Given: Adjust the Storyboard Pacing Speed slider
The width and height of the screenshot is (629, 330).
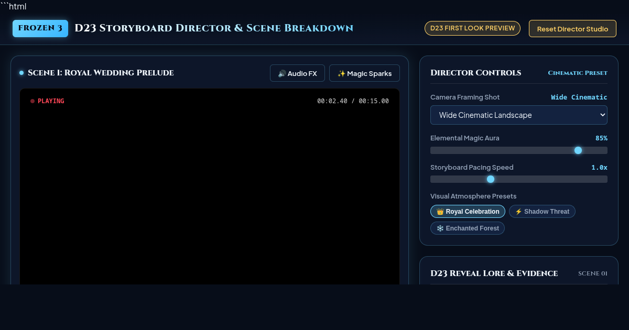Looking at the screenshot, I should coord(519,179).
